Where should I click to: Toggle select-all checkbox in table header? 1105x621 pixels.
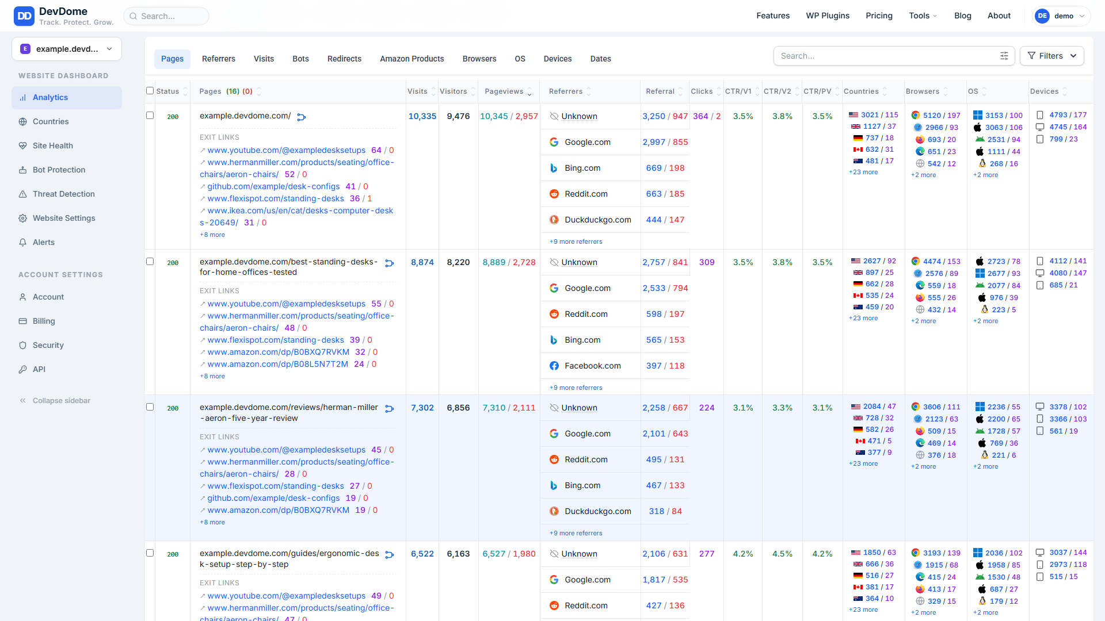[x=150, y=91]
